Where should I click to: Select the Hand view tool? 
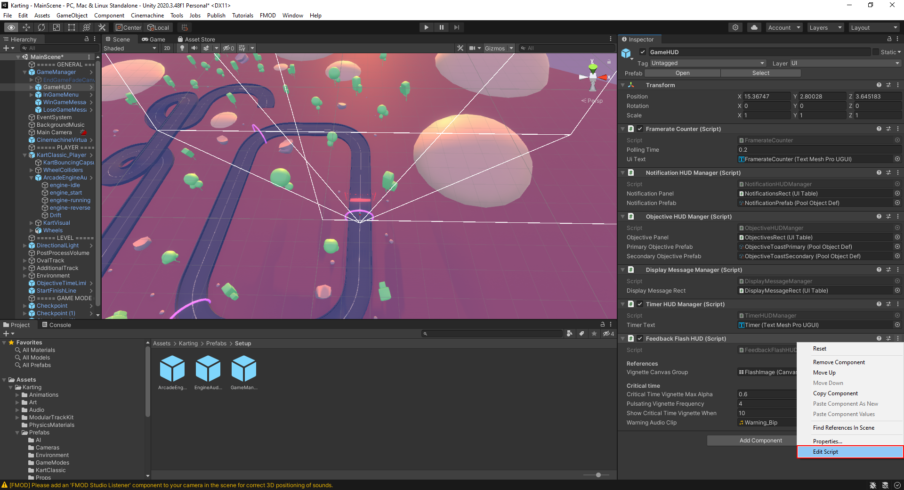(x=11, y=27)
